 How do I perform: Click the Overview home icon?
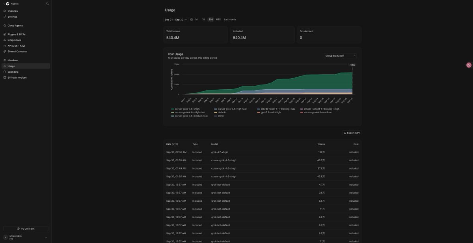5,11
